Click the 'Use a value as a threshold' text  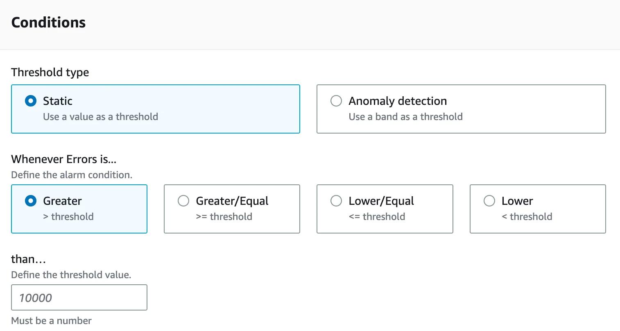click(x=100, y=117)
